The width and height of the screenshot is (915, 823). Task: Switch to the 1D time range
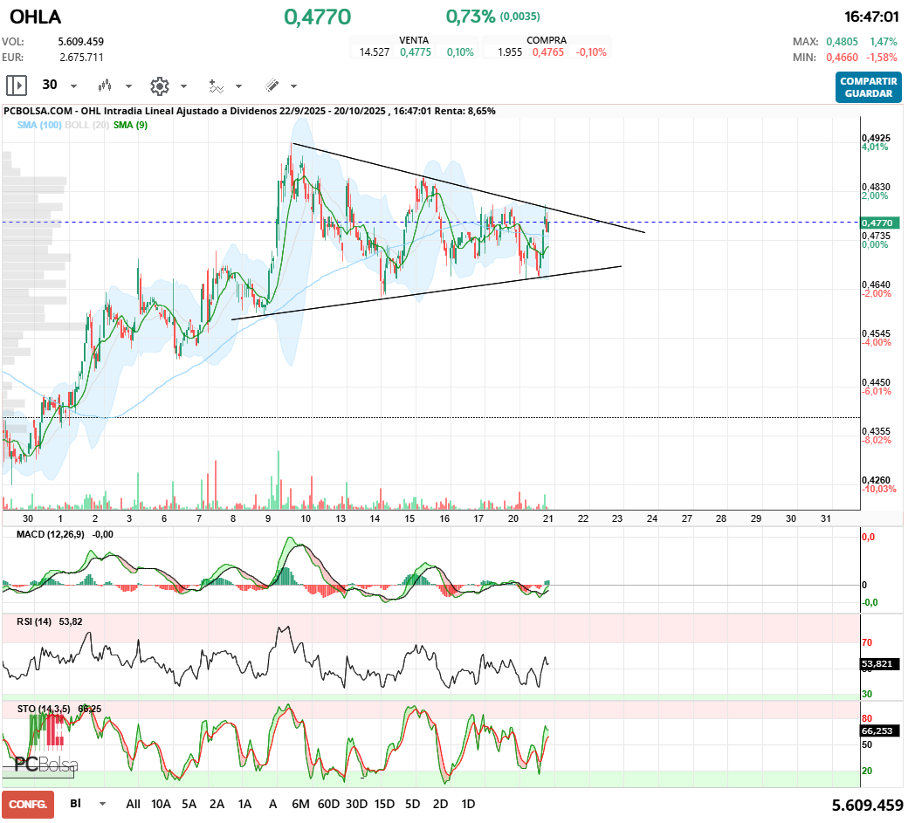click(468, 804)
